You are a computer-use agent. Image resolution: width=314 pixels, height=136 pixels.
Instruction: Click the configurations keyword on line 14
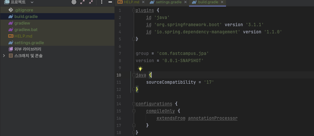coord(154,104)
